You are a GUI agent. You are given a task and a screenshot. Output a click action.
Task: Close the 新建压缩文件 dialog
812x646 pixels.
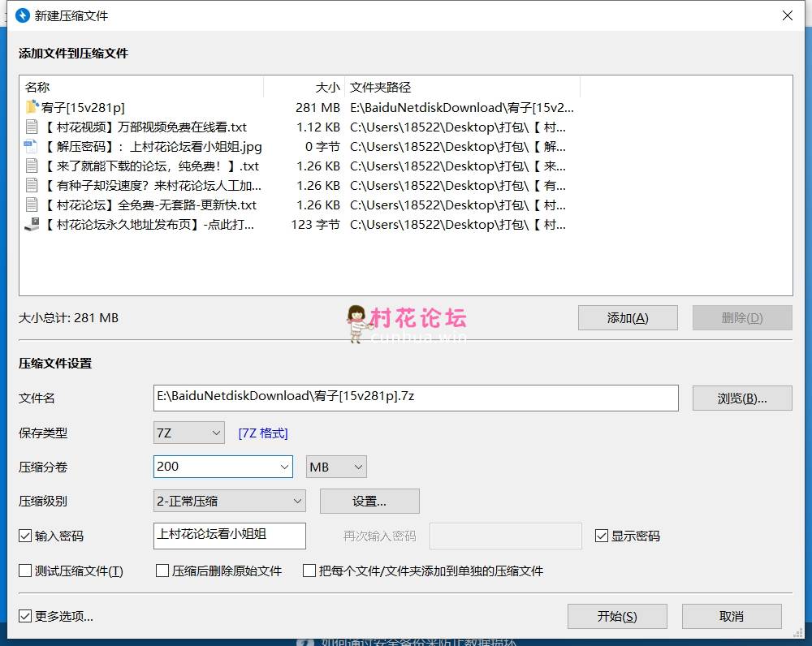787,15
